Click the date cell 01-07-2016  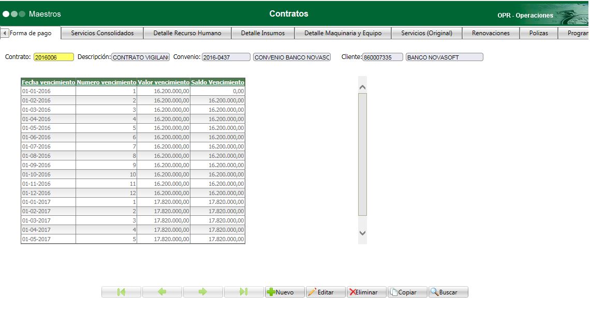tap(48, 146)
